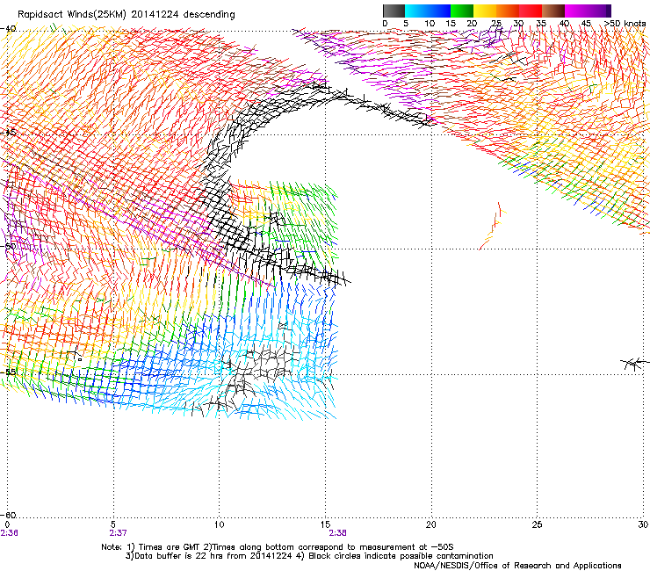Click the '10' longitude label on bottom axis
This screenshot has height=571, width=650.
[x=219, y=525]
